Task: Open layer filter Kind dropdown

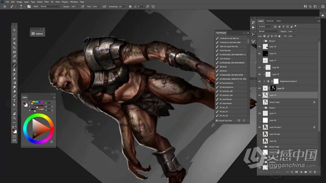Action: (x=265, y=27)
